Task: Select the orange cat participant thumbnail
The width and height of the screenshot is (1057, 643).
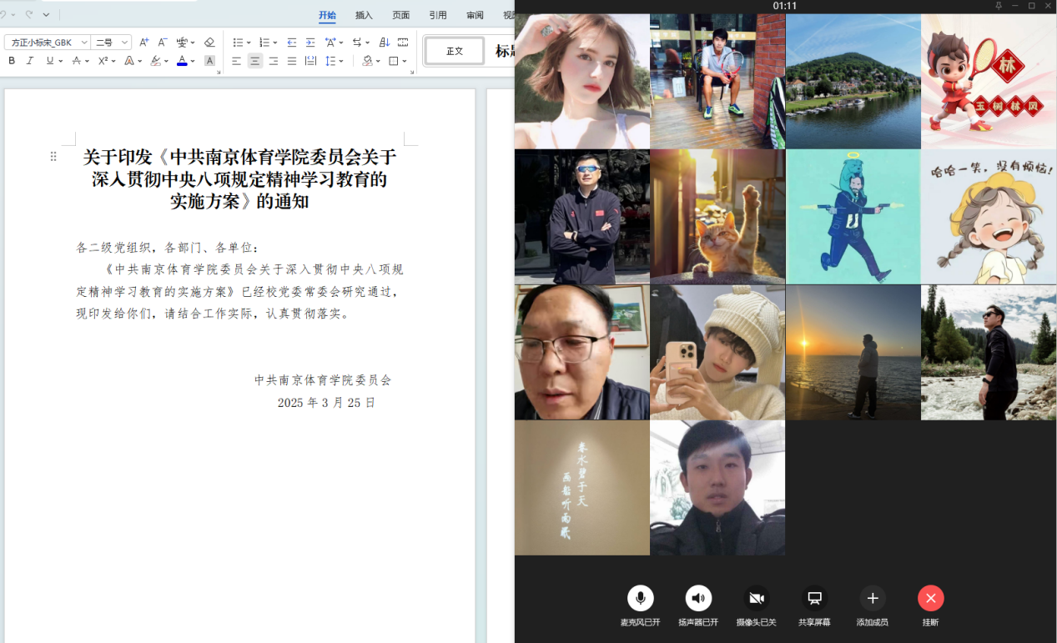Action: tap(717, 217)
